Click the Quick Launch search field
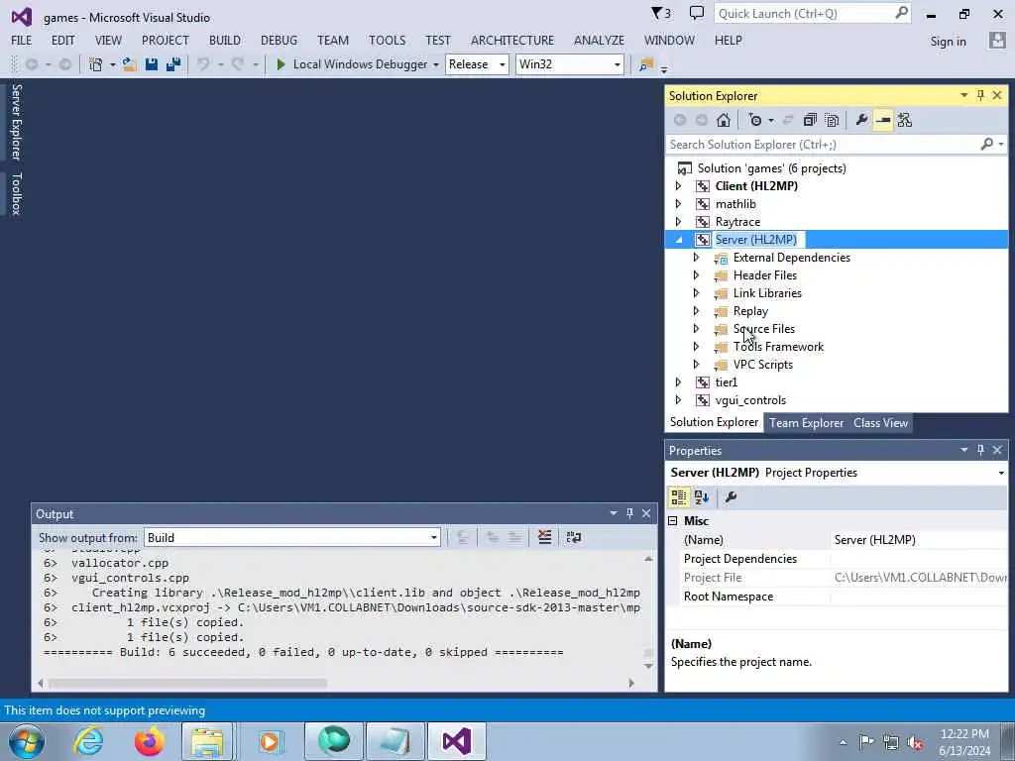Image resolution: width=1015 pixels, height=761 pixels. coord(804,14)
